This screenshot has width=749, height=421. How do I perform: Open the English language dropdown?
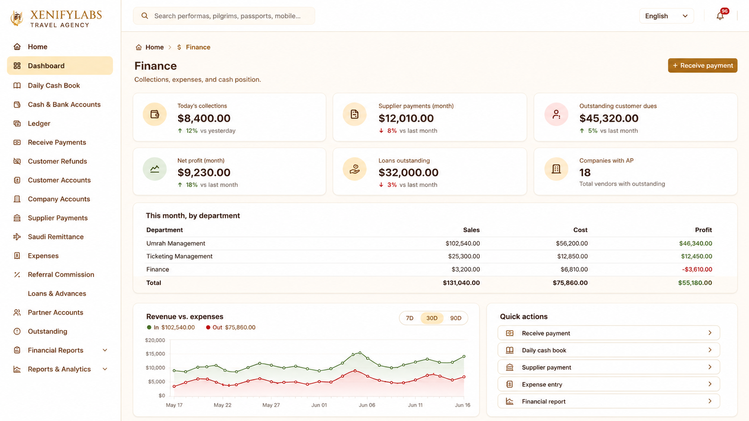(x=666, y=16)
